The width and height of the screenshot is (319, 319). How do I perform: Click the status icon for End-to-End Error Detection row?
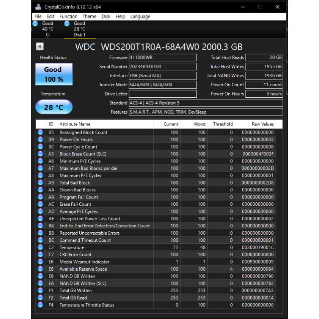click(x=40, y=226)
